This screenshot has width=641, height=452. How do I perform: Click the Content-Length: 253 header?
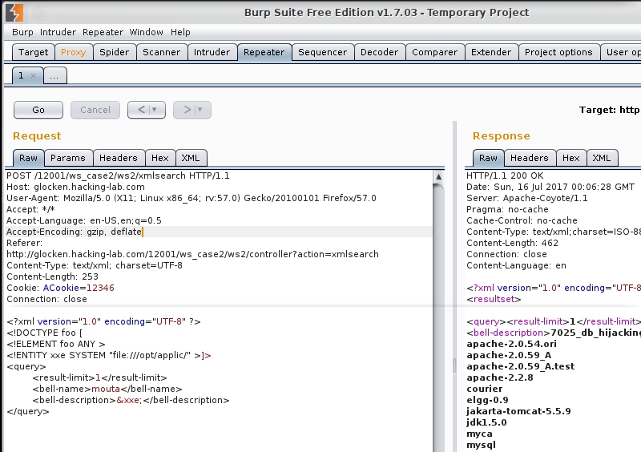52,277
